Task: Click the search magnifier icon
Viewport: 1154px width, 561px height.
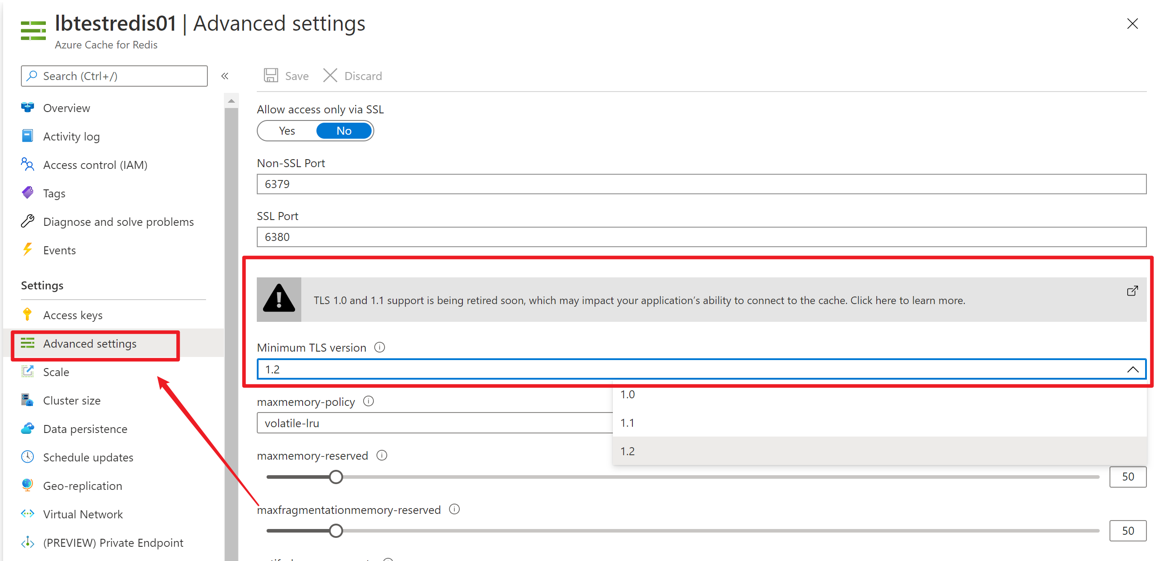Action: [x=31, y=76]
